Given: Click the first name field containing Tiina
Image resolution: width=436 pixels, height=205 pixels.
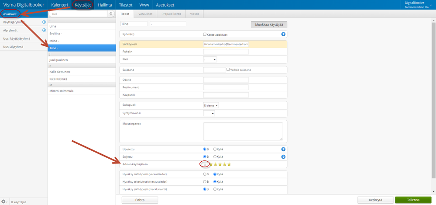Looking at the screenshot, I should [134, 24].
